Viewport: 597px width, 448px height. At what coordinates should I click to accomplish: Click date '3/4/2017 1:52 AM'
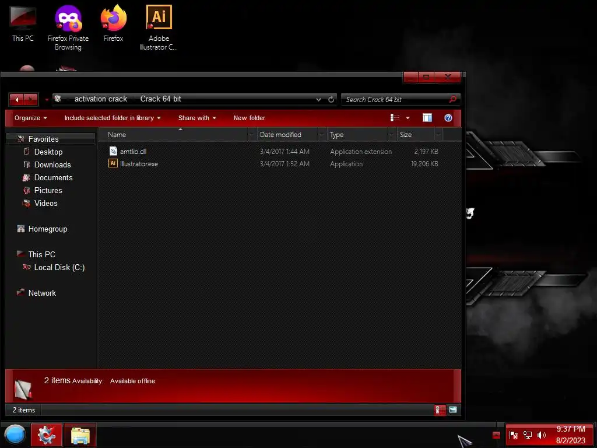tap(285, 164)
